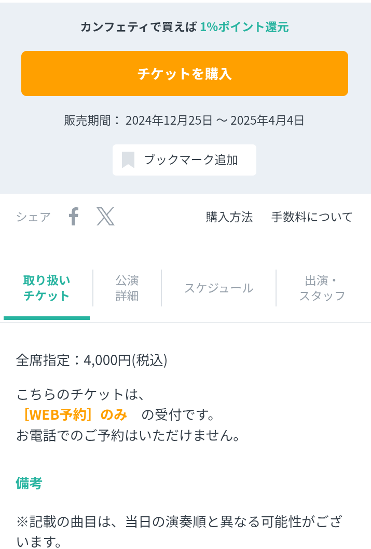Open the 購入方法 link
The image size is (371, 549).
229,217
